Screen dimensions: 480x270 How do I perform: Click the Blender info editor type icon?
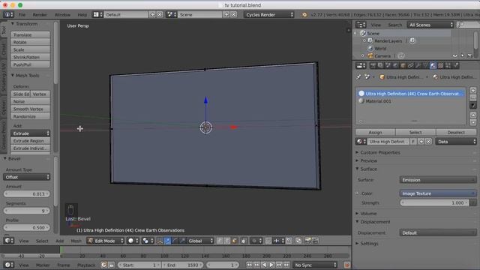click(8, 14)
